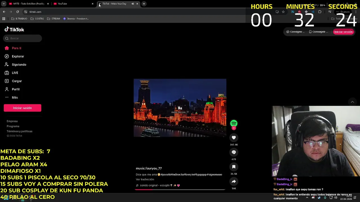The image size is (360, 202).
Task: Open comments on the video (679)
Action: point(234,152)
